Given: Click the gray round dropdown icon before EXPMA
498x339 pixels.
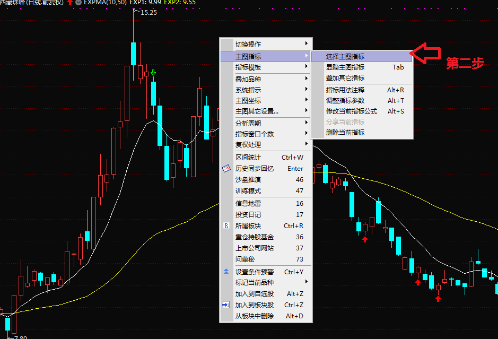Looking at the screenshot, I should pyautogui.click(x=78, y=3).
